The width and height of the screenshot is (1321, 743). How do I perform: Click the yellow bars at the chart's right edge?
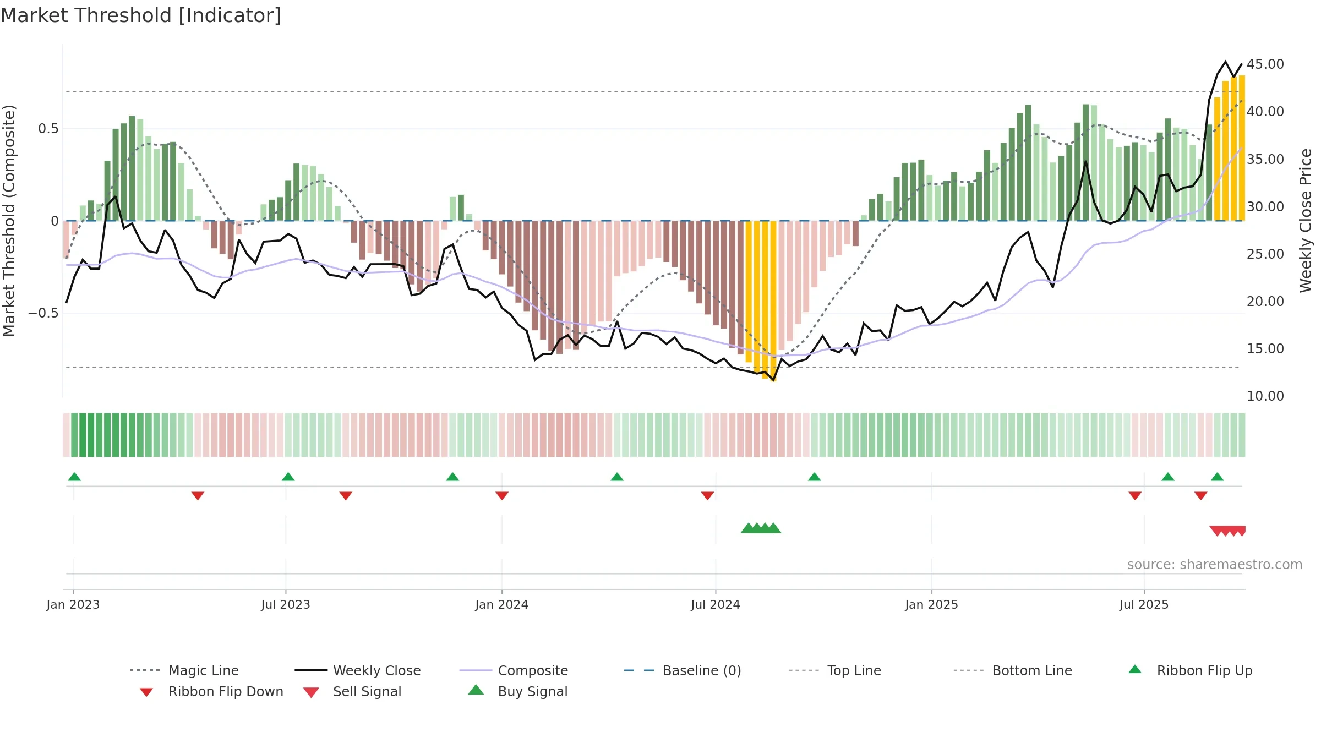[x=1230, y=149]
